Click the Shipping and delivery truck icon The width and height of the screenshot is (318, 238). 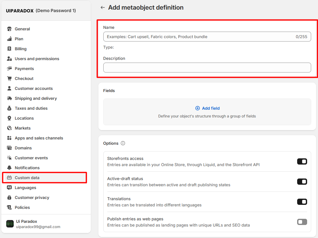[x=9, y=98]
